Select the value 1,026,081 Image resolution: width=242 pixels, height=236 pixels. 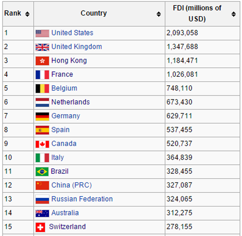point(183,74)
